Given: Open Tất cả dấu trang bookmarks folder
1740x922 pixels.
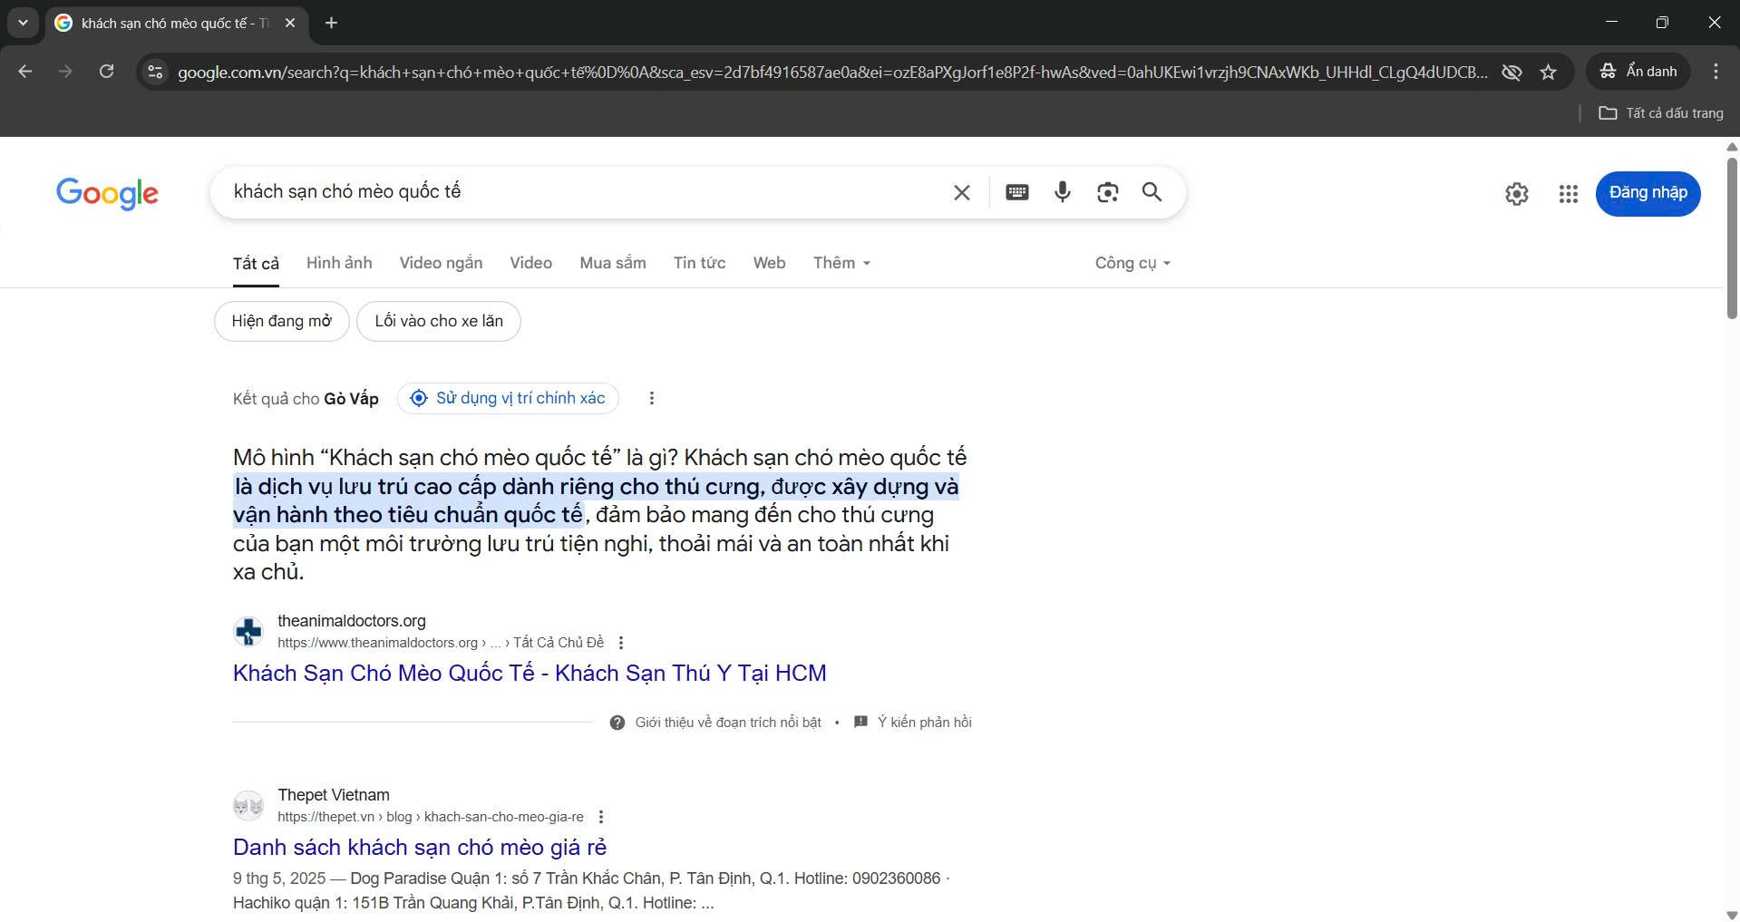Looking at the screenshot, I should click(x=1661, y=113).
